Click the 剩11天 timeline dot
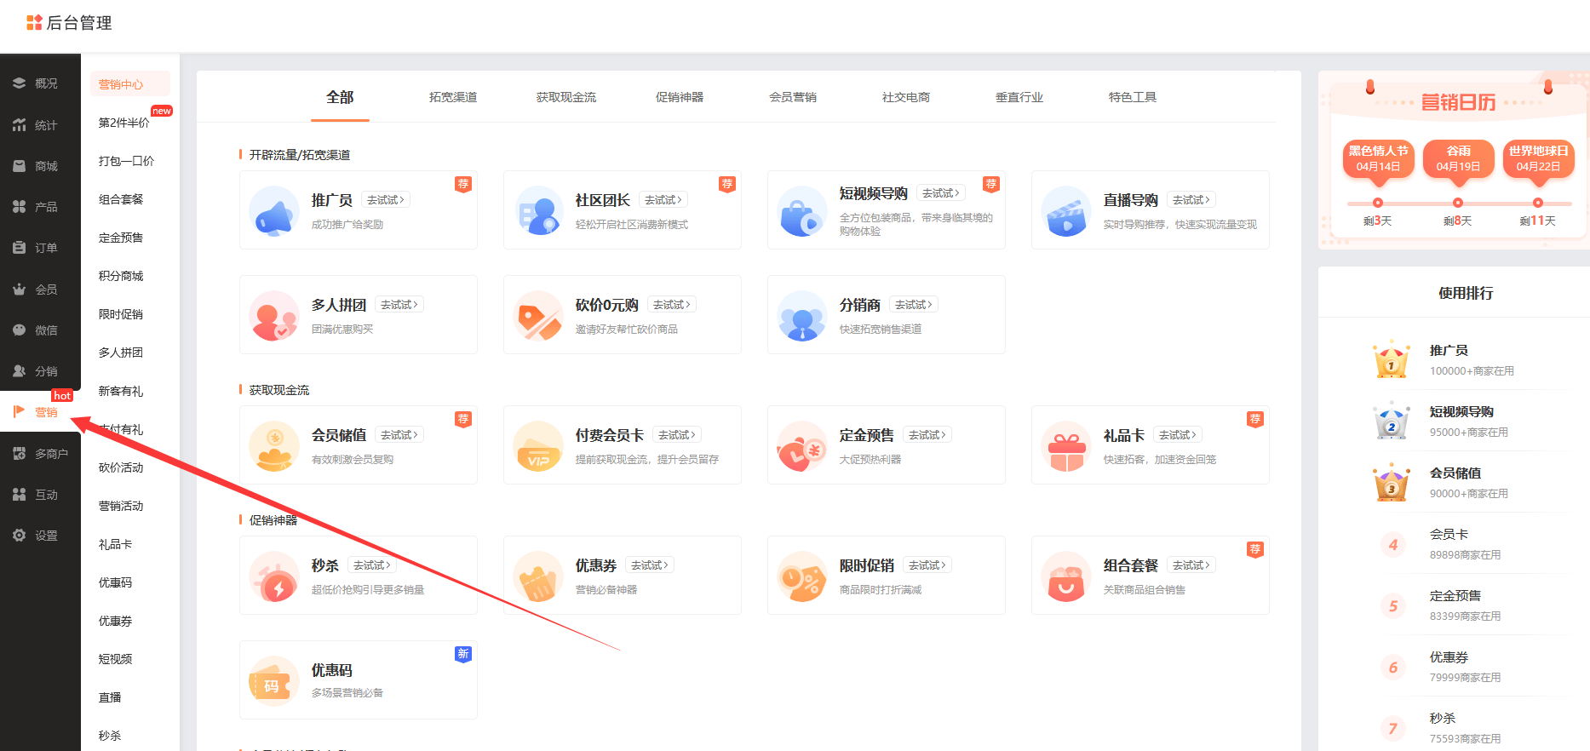 (1538, 203)
